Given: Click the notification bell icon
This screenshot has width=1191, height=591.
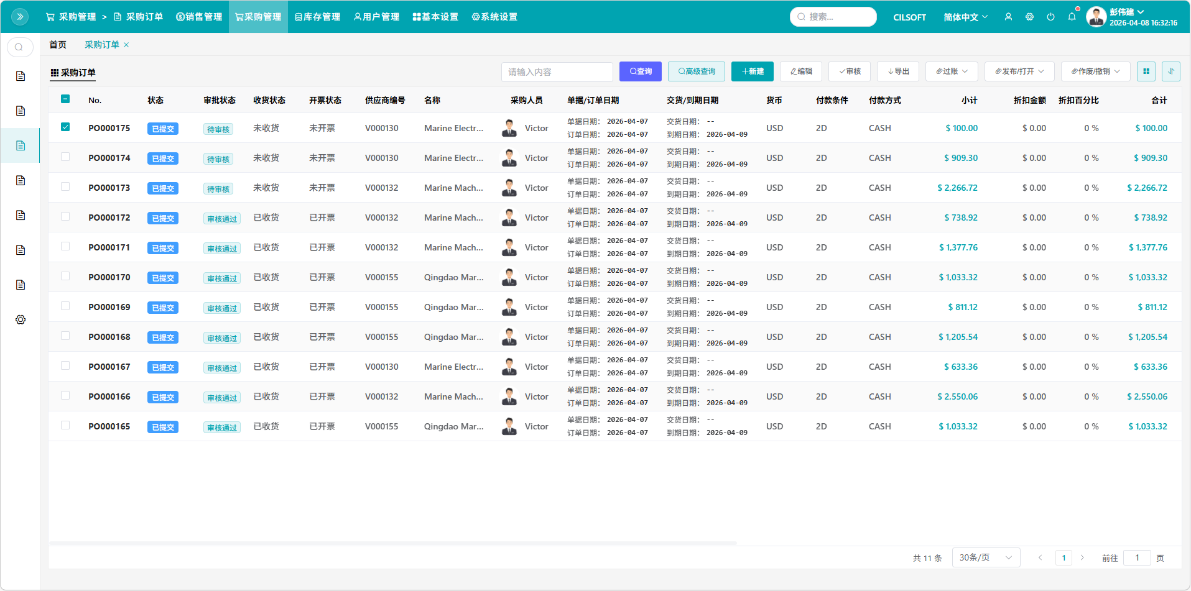Looking at the screenshot, I should tap(1072, 17).
